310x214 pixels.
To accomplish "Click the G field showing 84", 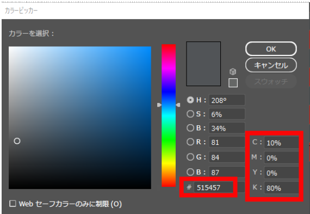I will (x=227, y=157).
